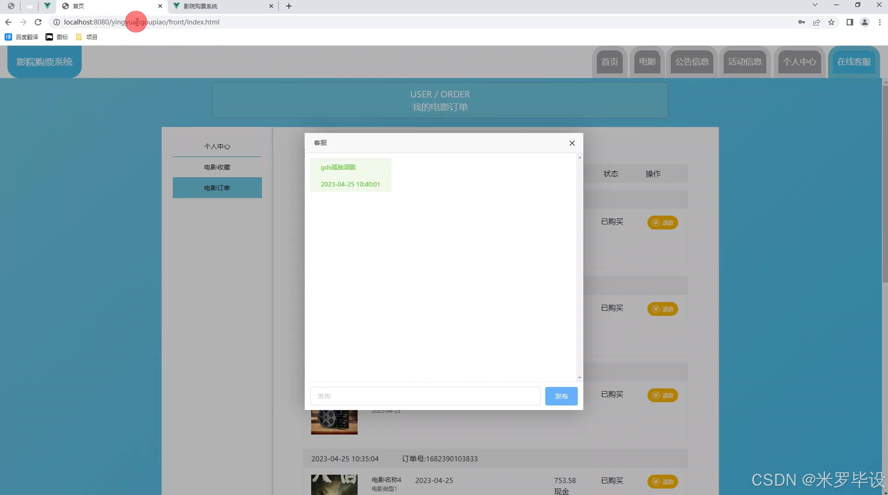Click the address bar URL
Screen dimensions: 888x495
(x=142, y=22)
